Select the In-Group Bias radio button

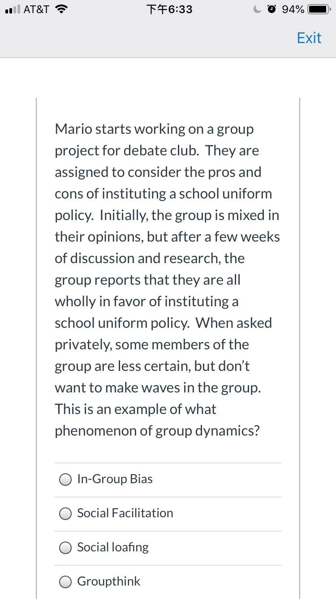65,480
